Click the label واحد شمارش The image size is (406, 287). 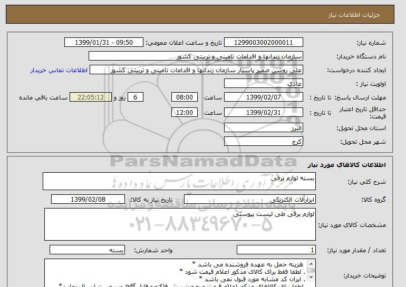point(153,250)
